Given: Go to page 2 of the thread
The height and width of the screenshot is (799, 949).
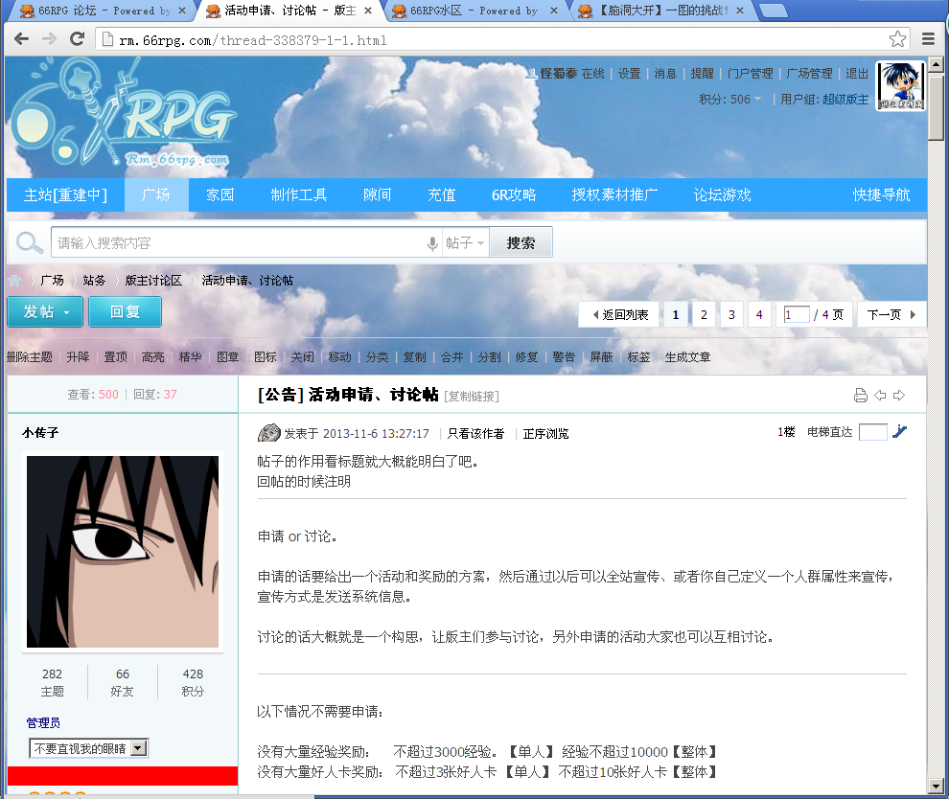Looking at the screenshot, I should pyautogui.click(x=704, y=314).
